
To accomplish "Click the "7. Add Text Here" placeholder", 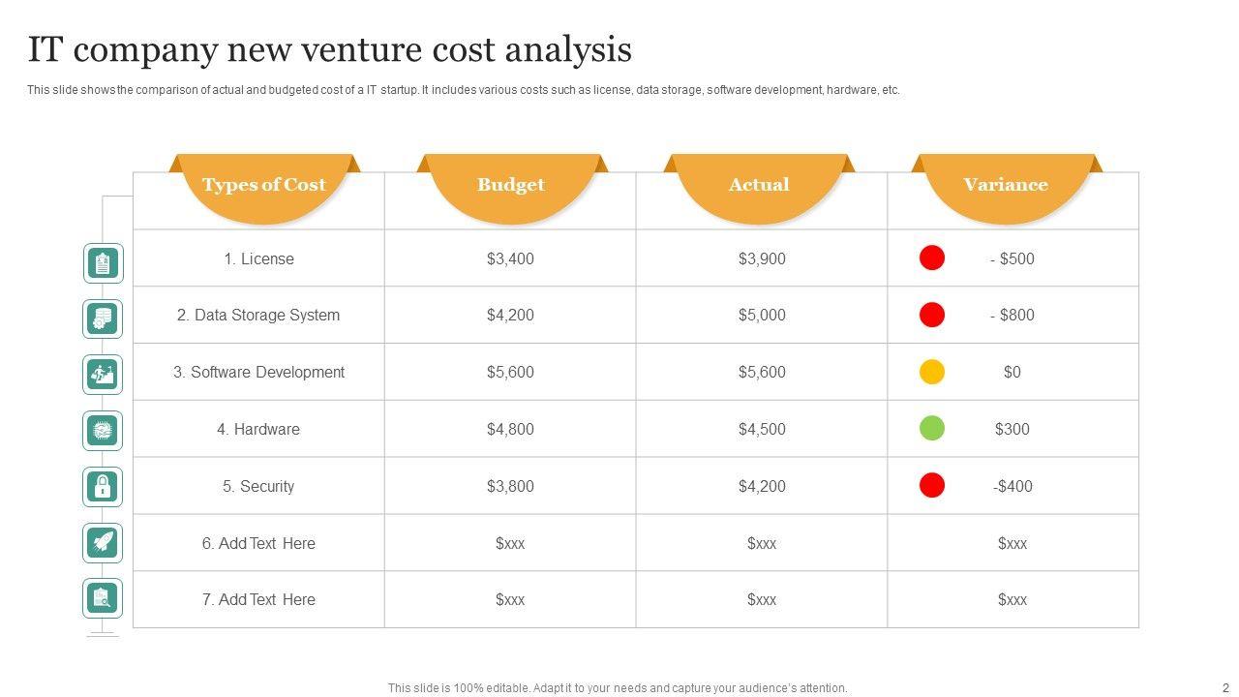I will coord(258,599).
